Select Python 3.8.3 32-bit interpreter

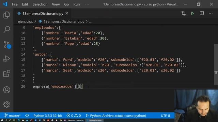click(x=48, y=116)
